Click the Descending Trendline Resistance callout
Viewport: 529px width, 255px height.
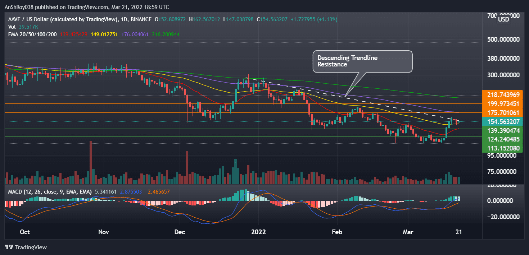pyautogui.click(x=362, y=61)
